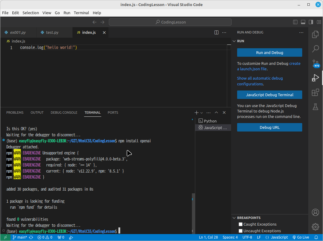This screenshot has height=241, width=323.
Task: Change UTF-8 encoding in status bar
Action: point(247,237)
